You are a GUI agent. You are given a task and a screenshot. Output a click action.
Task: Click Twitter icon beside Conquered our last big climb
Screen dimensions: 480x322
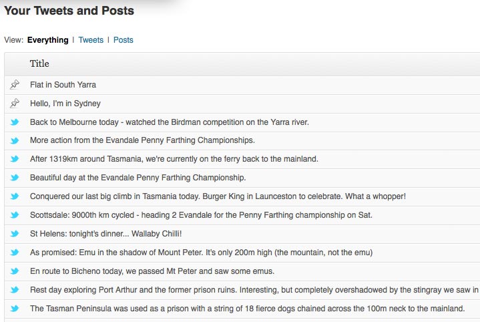click(15, 196)
